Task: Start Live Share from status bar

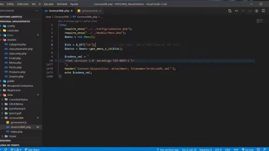Action: coord(32,149)
